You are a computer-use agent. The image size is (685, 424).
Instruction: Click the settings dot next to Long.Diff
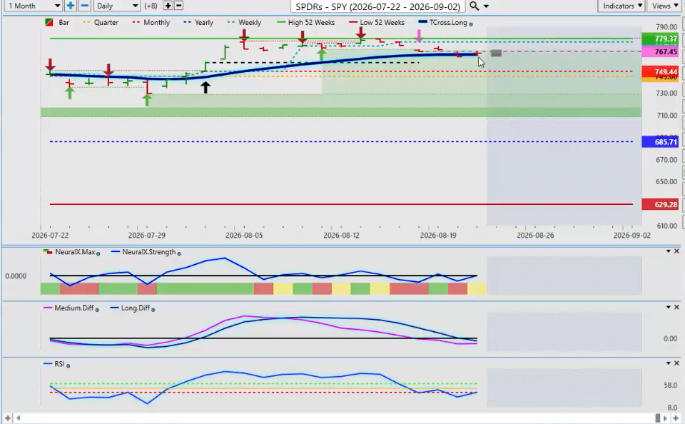click(x=153, y=310)
